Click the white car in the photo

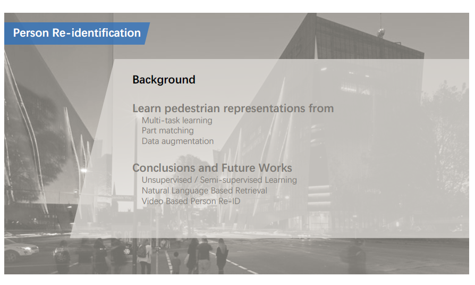coord(20,250)
